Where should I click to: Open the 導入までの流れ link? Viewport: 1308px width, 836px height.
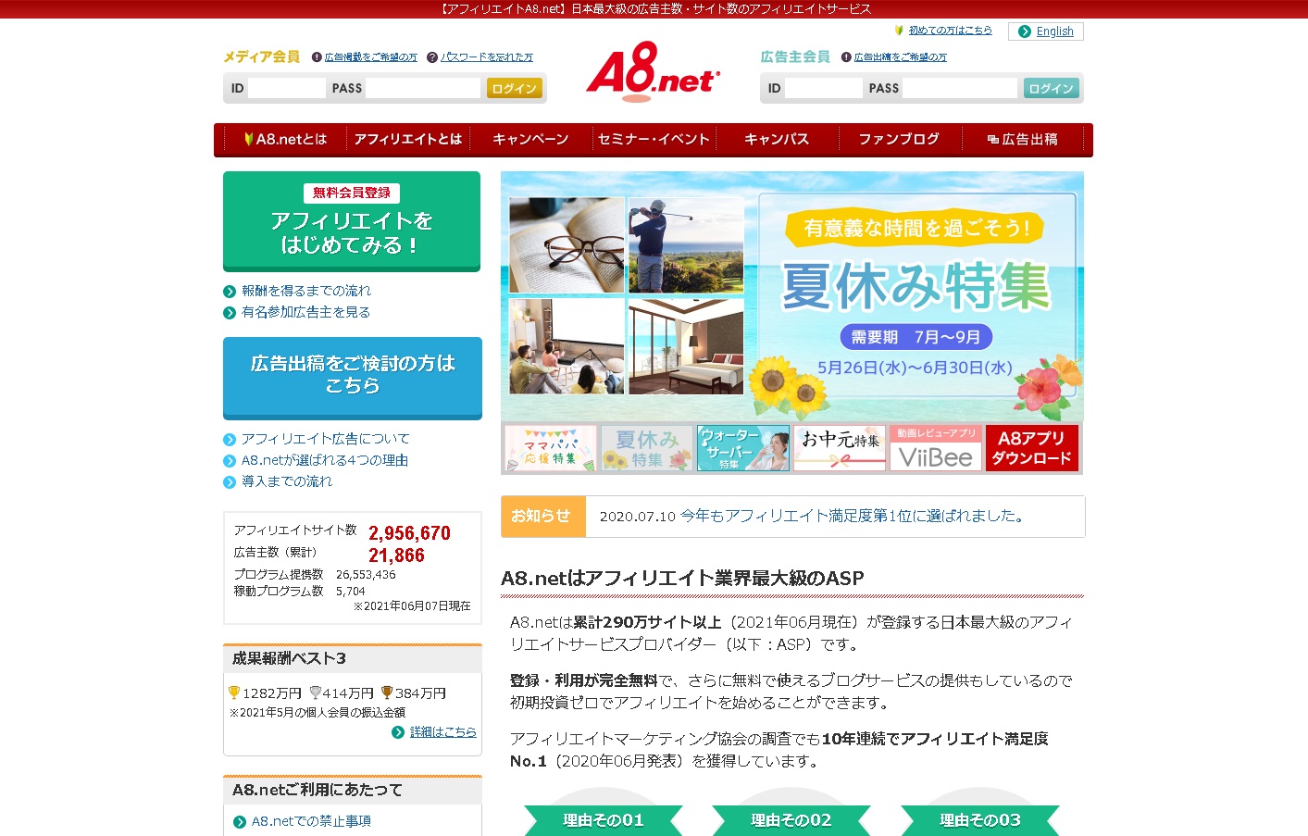tap(287, 481)
